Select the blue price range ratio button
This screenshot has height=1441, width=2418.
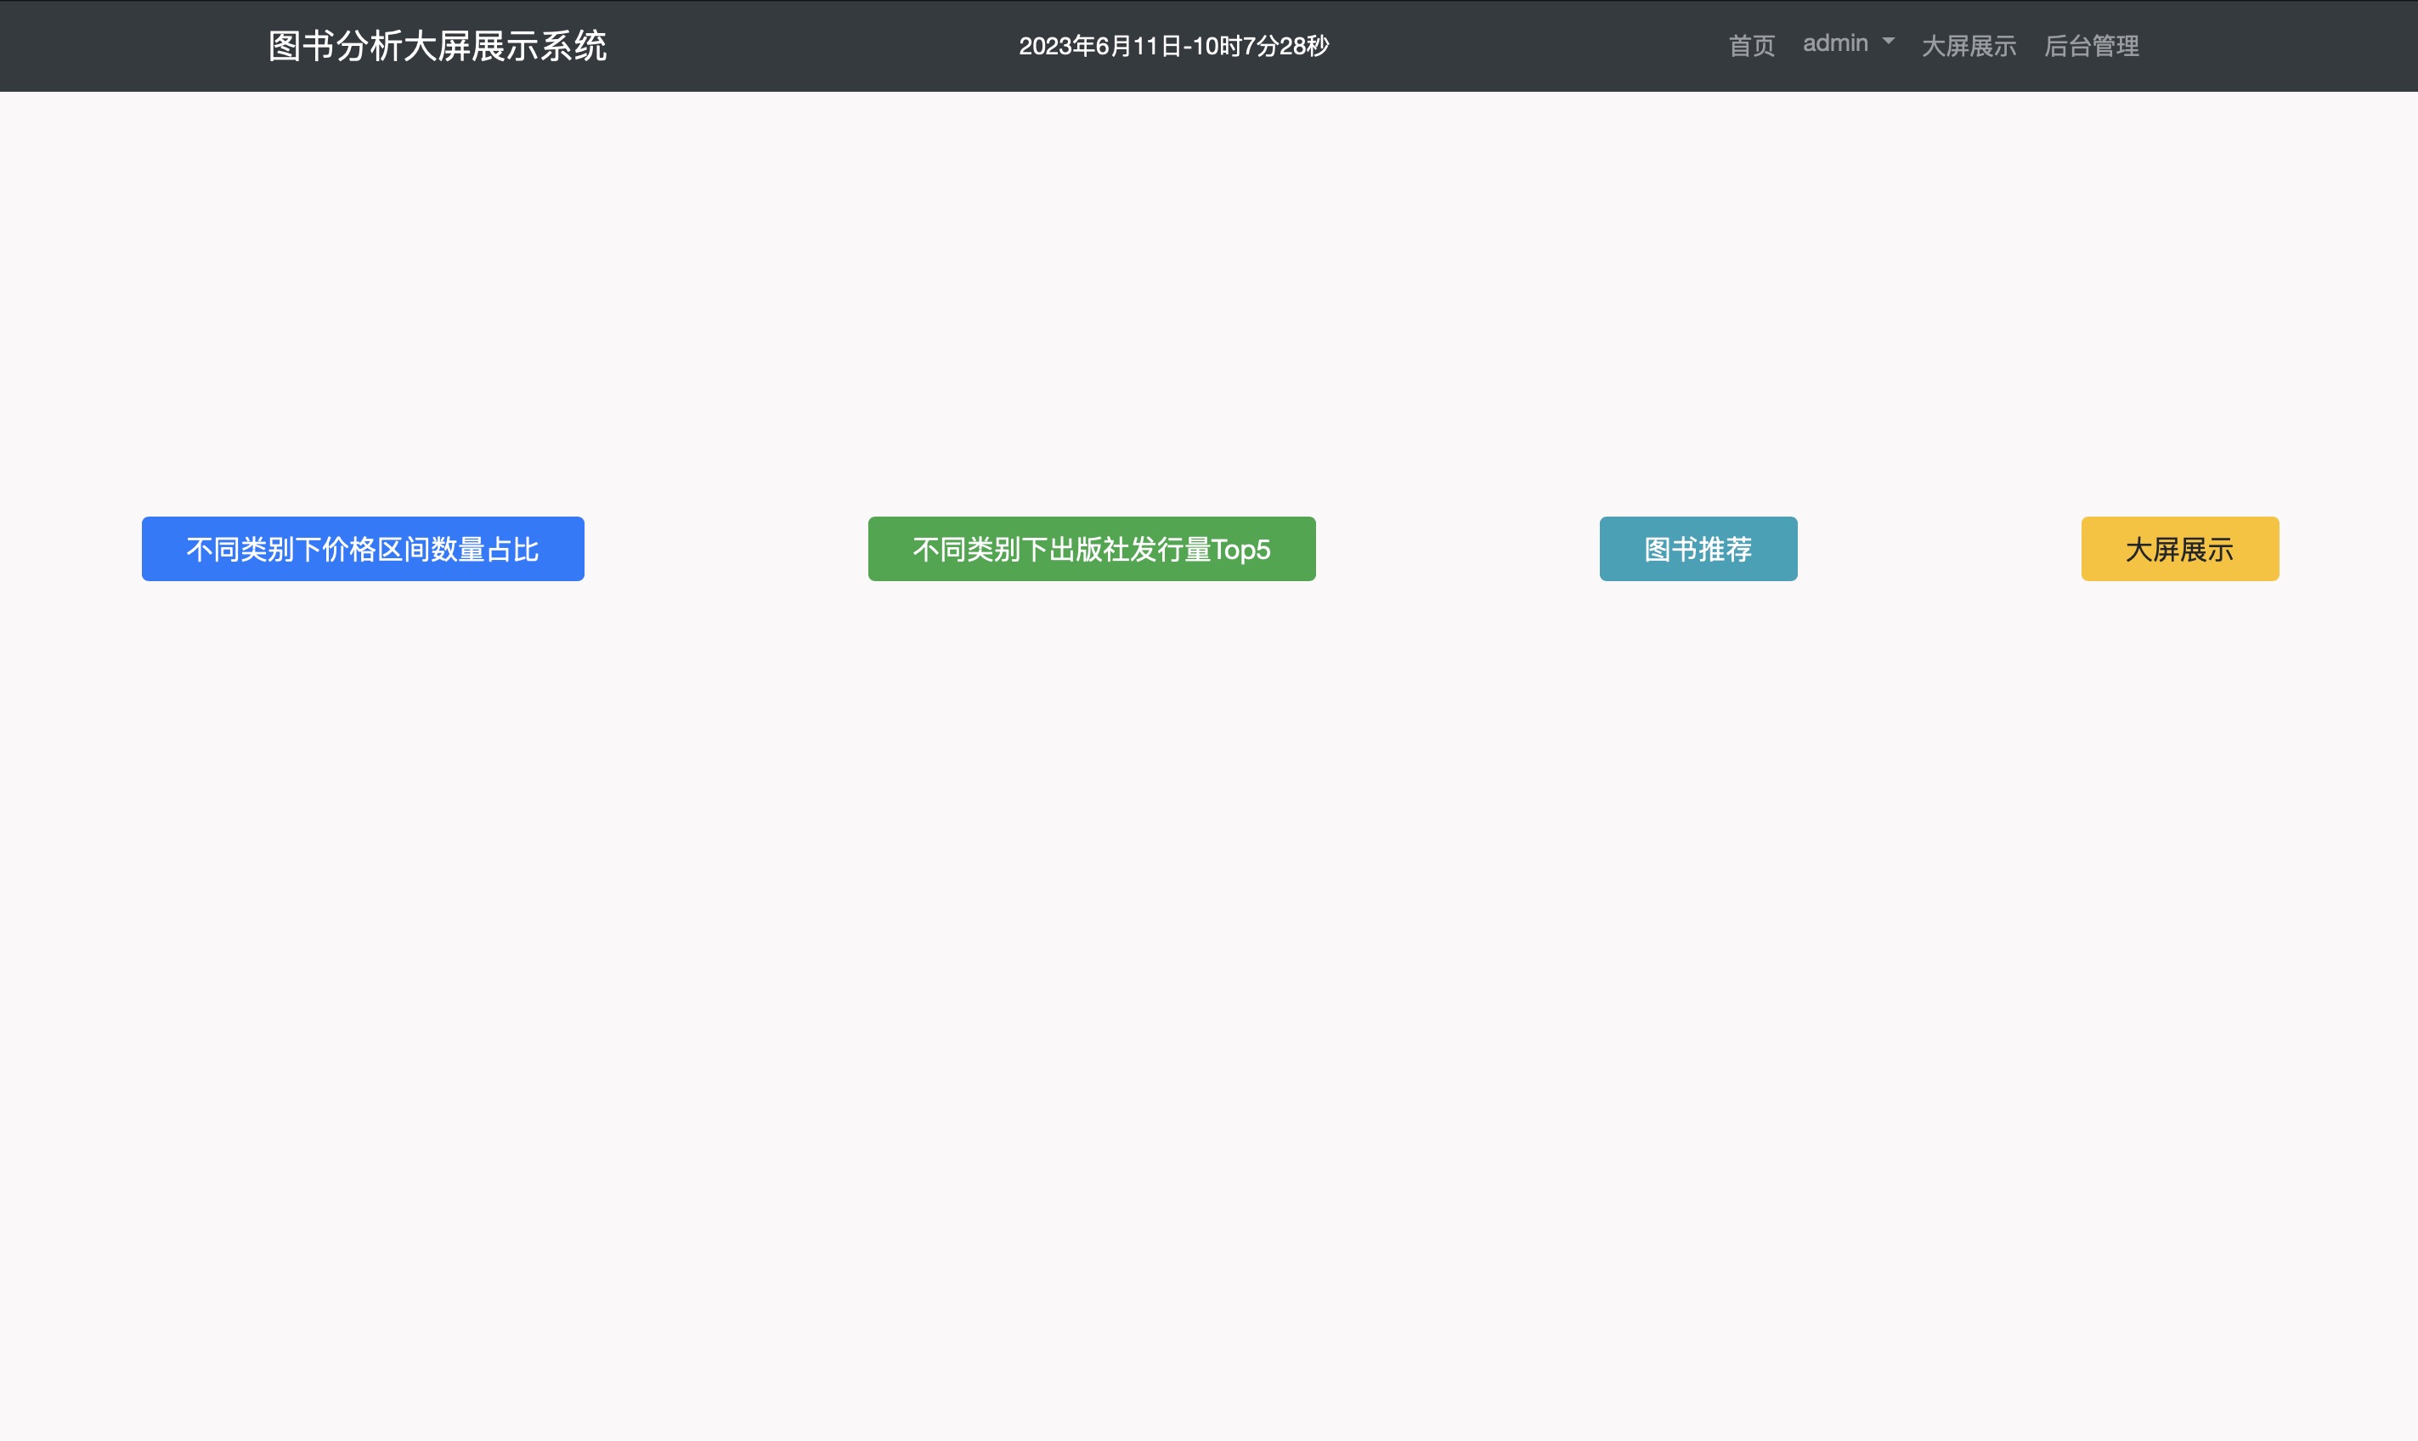coord(362,549)
